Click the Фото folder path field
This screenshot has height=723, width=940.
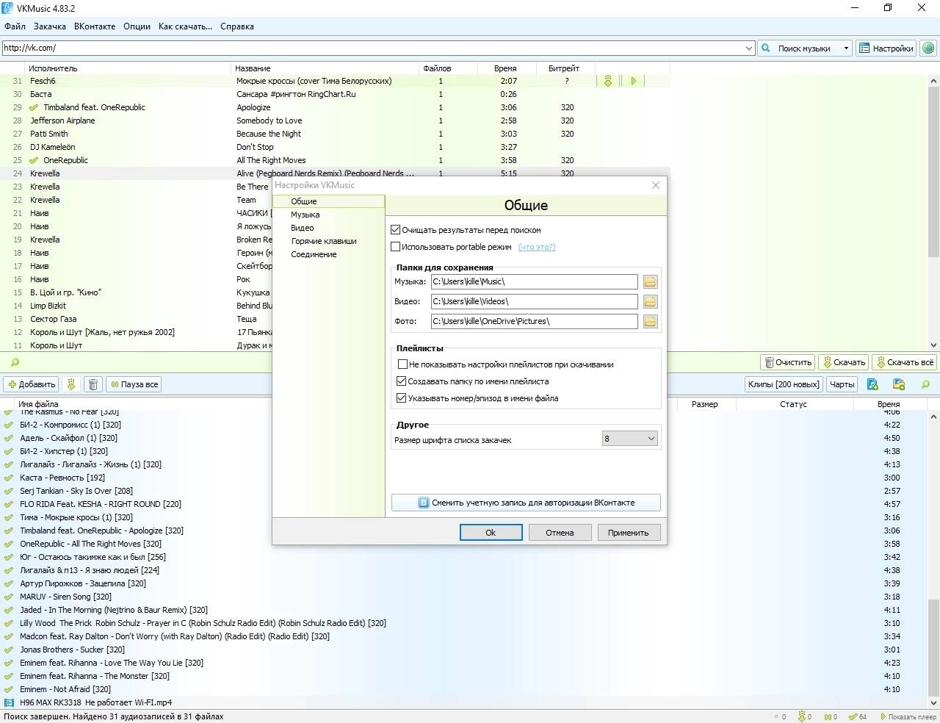[x=534, y=321]
